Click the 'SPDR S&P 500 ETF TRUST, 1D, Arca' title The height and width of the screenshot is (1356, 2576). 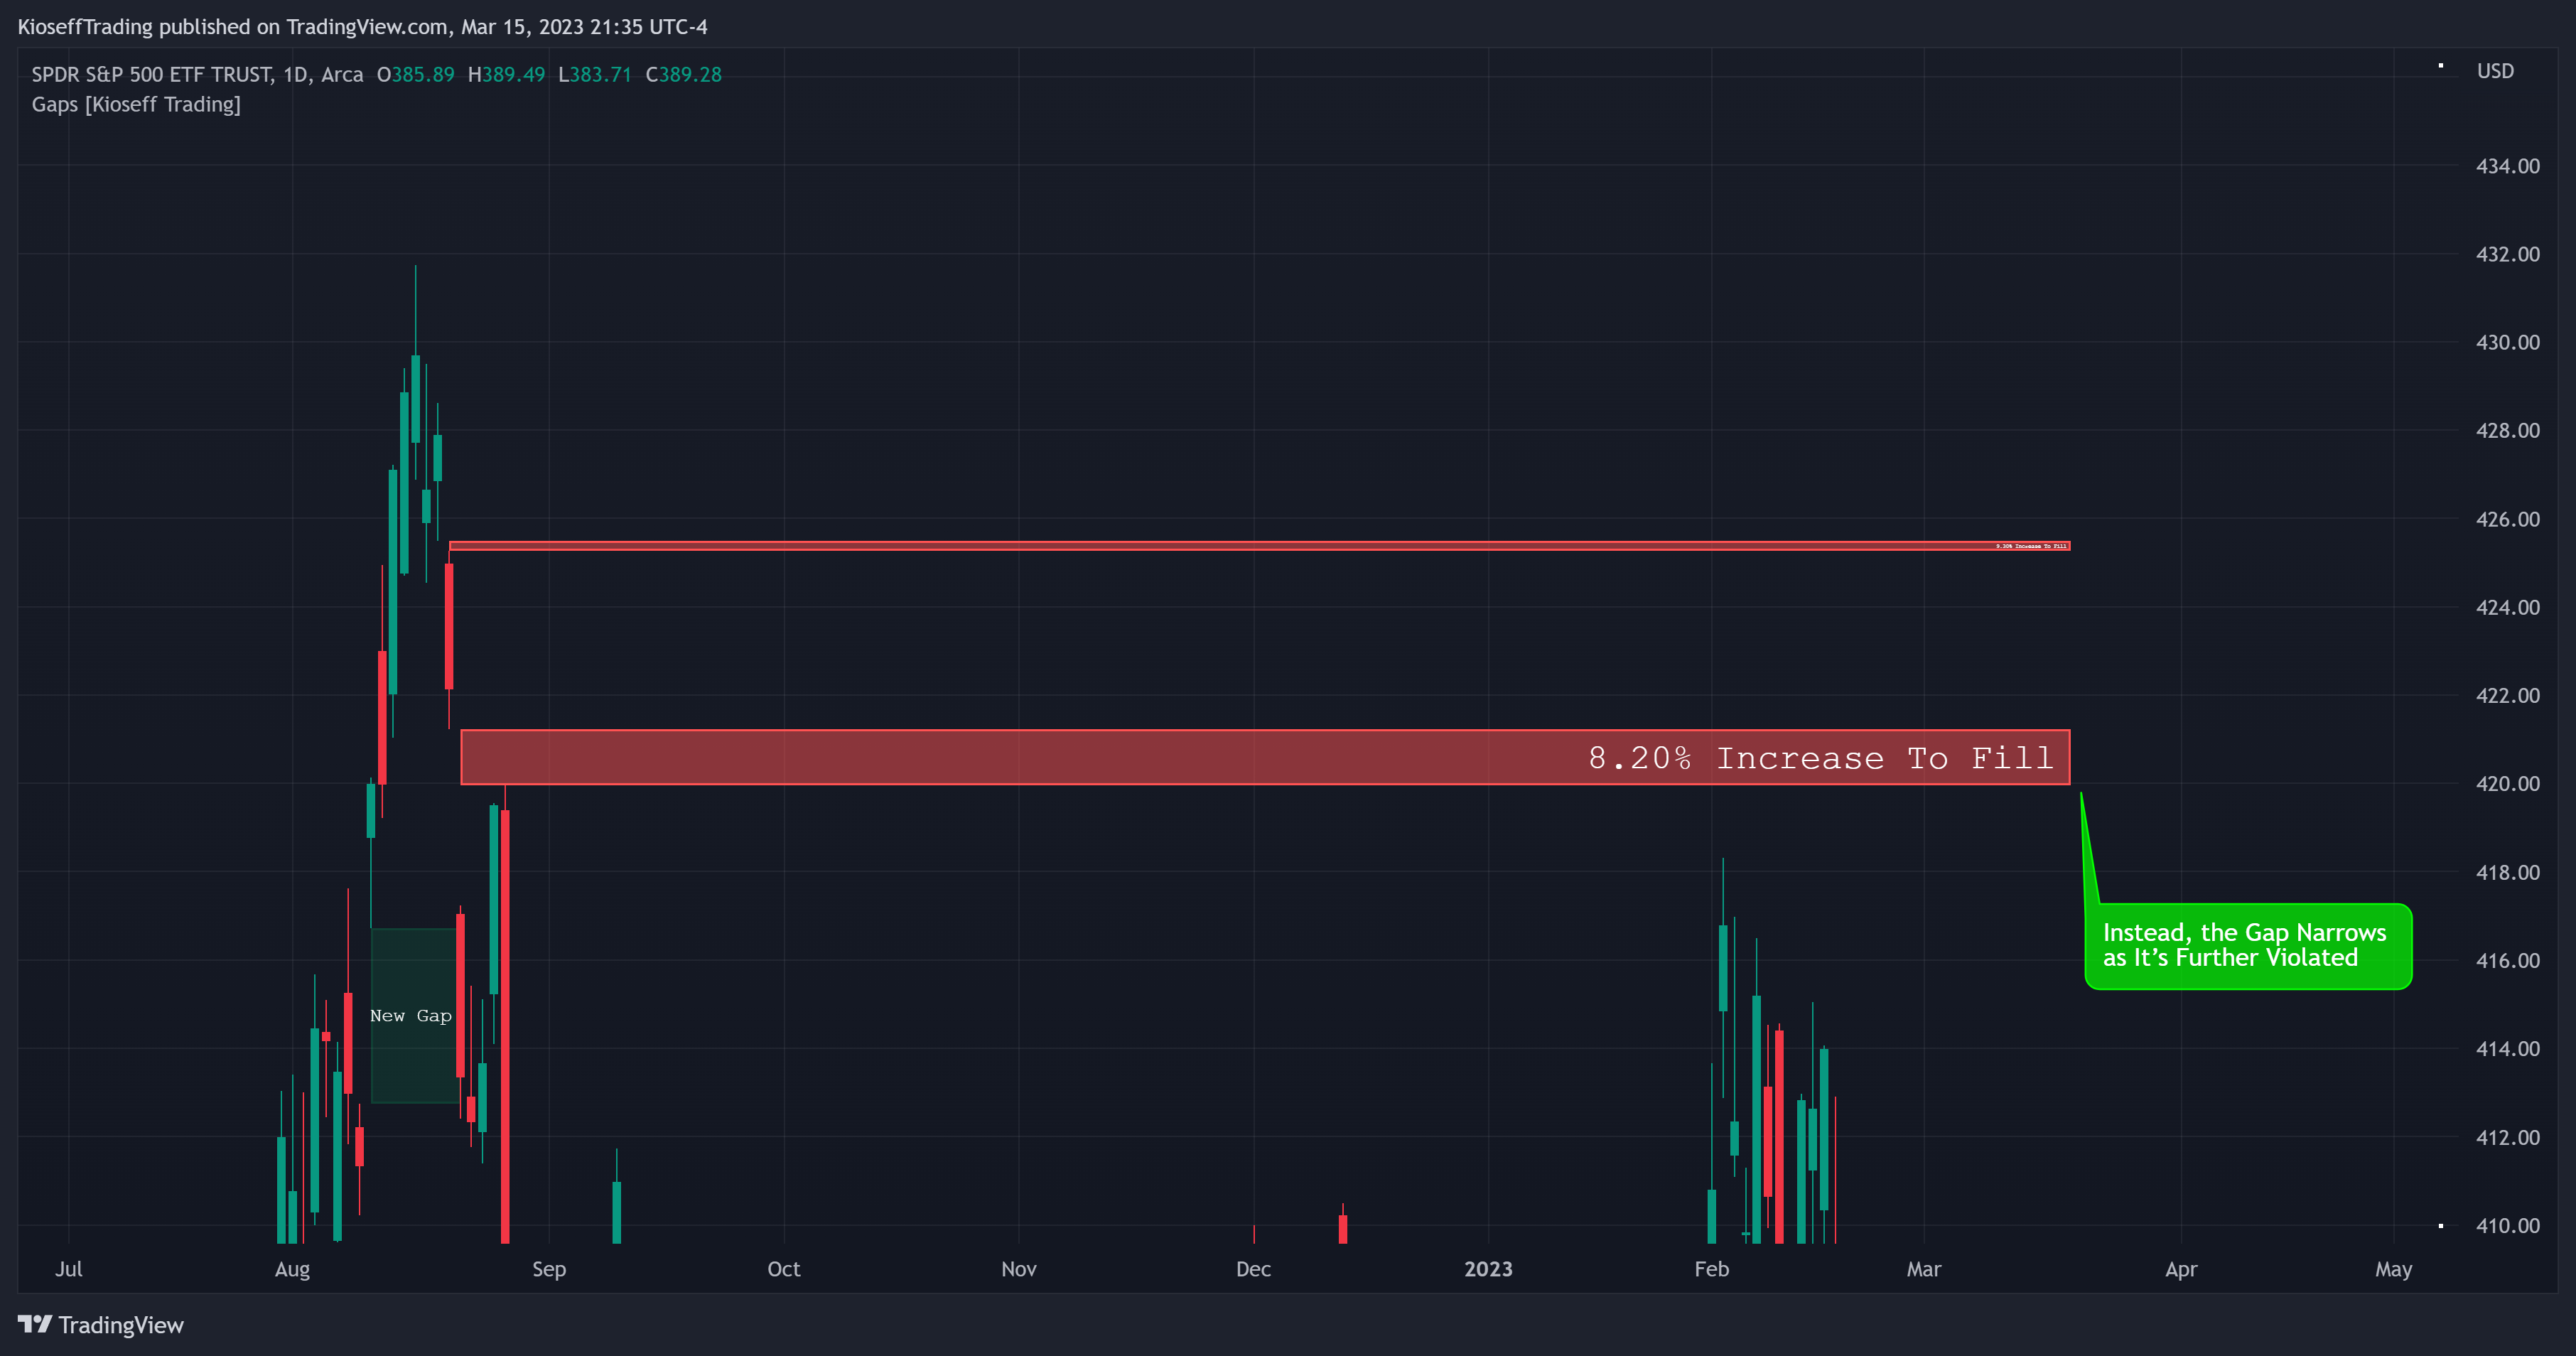(197, 75)
